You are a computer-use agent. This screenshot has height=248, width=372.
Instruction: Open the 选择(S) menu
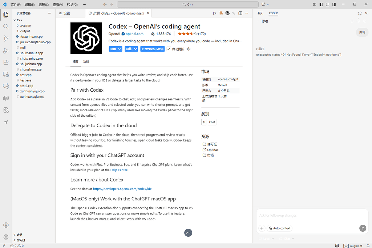(44, 4)
